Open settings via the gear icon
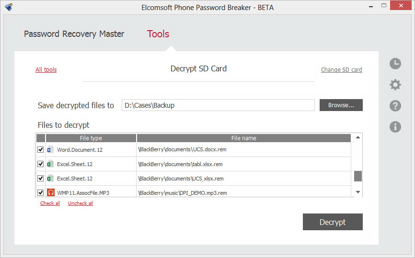 point(395,85)
